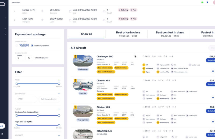Viewport: 215px width, 139px height.
Task: Click the upcharge Amount input field
Action: coord(21,58)
